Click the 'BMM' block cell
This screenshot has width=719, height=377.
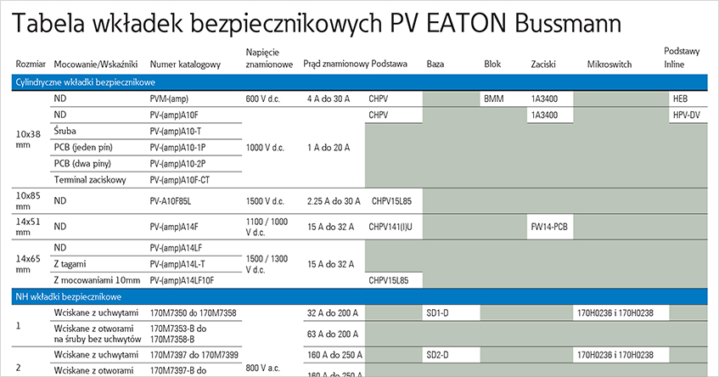click(493, 98)
